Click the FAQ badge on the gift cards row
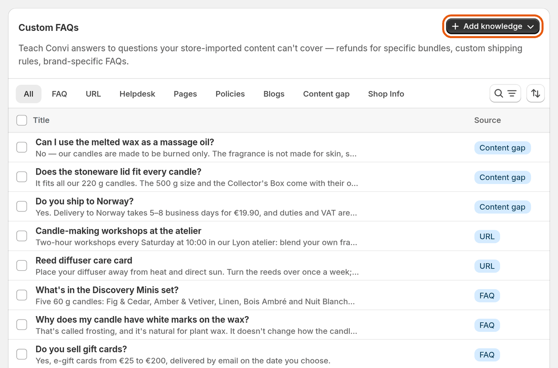This screenshot has height=368, width=558. click(x=487, y=355)
